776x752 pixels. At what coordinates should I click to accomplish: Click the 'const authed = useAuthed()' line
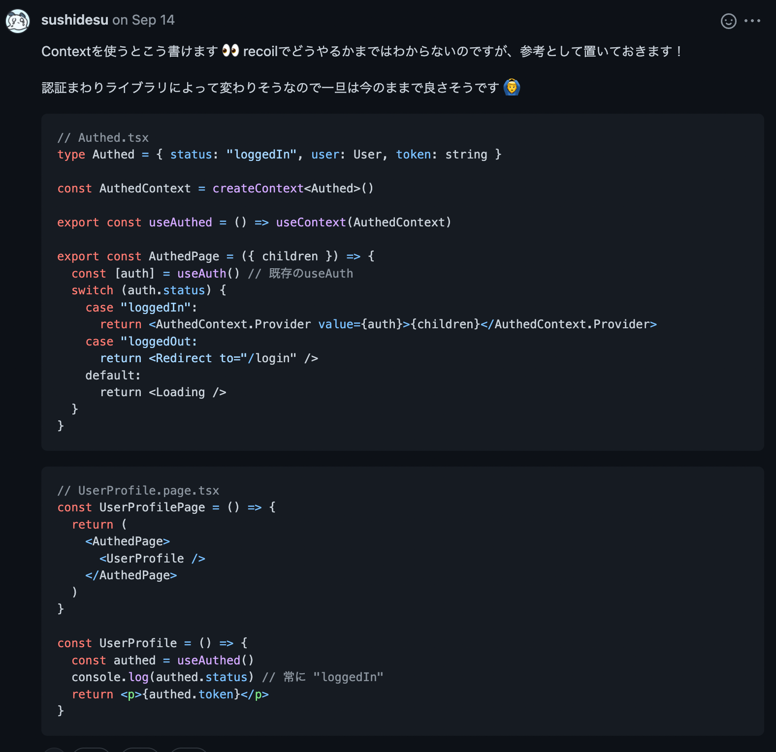162,660
